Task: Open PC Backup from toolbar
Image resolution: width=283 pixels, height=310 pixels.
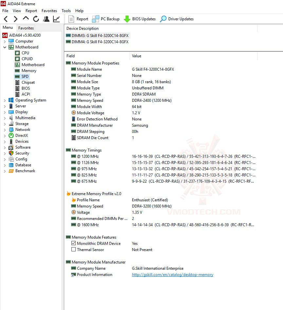Action: tap(106, 19)
